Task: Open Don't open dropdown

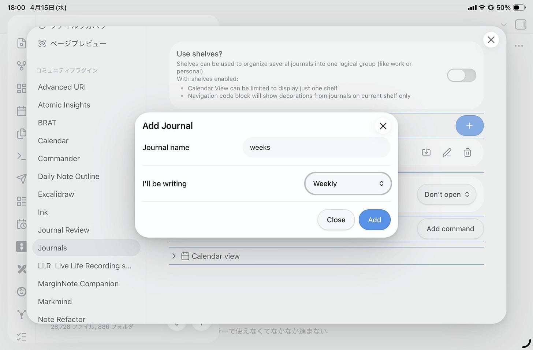Action: point(447,194)
